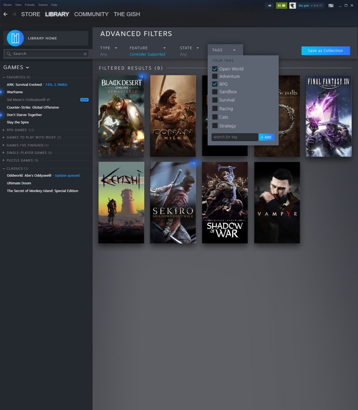Navigate back with the left arrow

[5, 14]
